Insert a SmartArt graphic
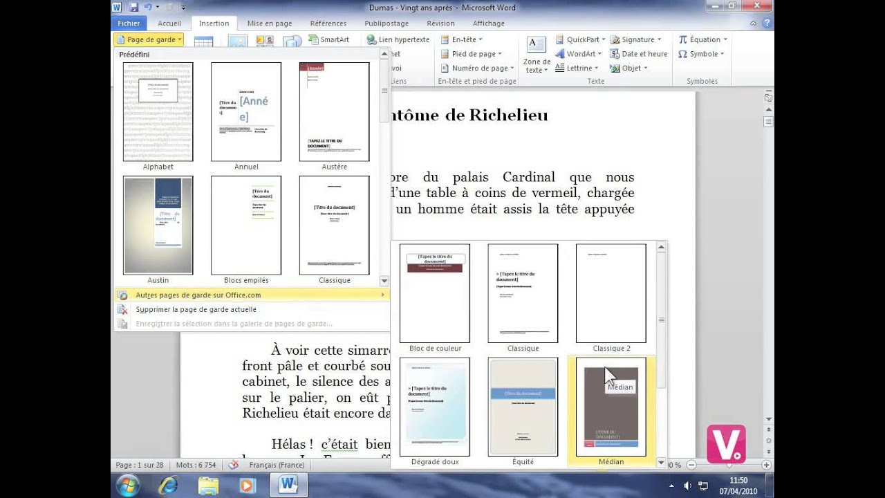The width and height of the screenshot is (885, 498). click(x=329, y=39)
